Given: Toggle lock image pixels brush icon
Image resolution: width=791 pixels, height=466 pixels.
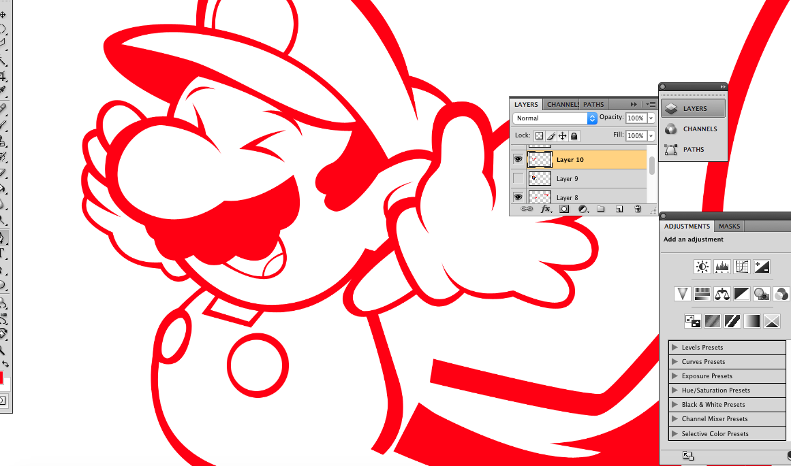Looking at the screenshot, I should tap(551, 135).
